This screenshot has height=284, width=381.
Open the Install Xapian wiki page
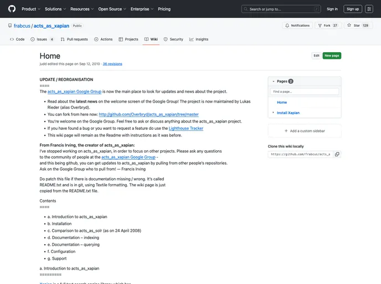288,113
